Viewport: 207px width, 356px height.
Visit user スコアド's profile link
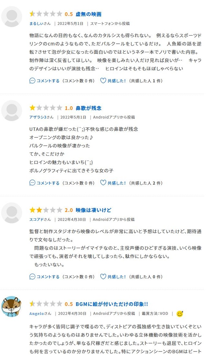[37, 219]
